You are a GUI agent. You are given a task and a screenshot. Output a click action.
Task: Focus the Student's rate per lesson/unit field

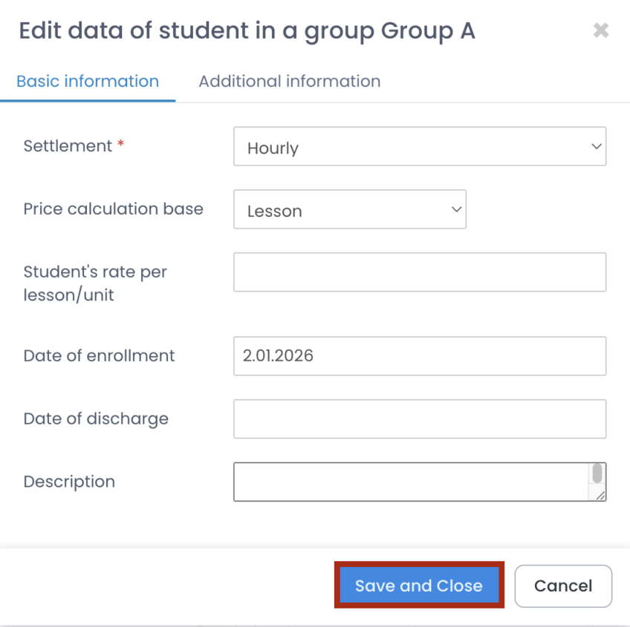[419, 272]
